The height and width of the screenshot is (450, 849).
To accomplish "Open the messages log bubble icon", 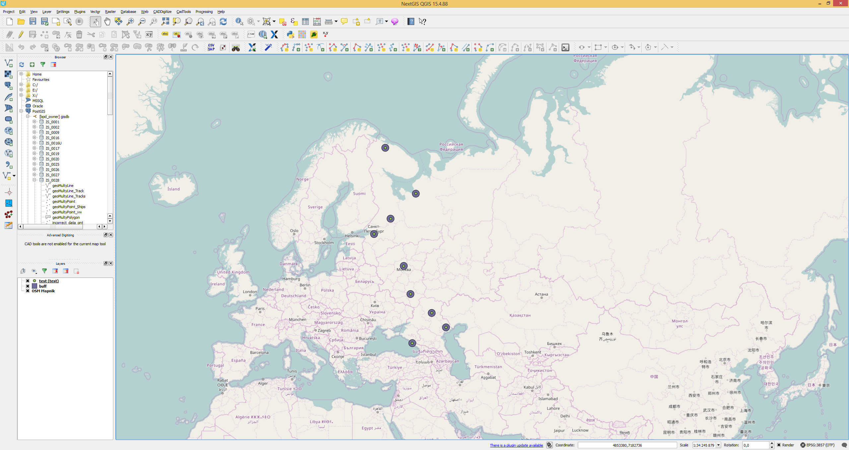I will (x=844, y=445).
